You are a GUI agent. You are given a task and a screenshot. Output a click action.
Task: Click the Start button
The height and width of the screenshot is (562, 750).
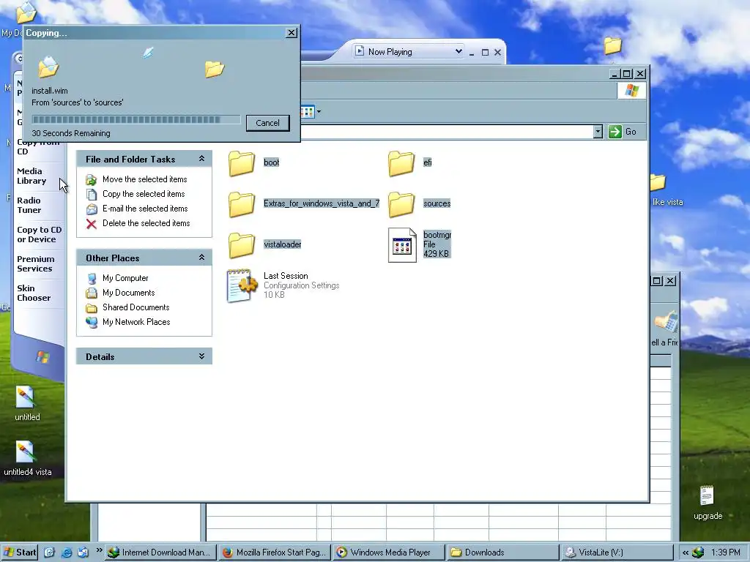[x=20, y=552]
